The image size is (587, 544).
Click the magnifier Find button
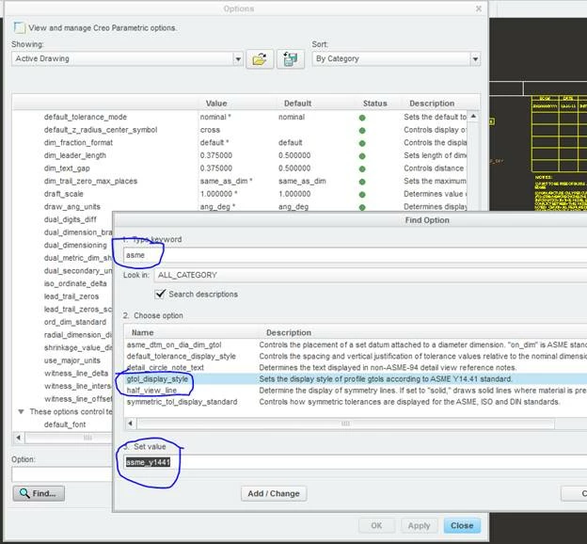click(x=39, y=493)
